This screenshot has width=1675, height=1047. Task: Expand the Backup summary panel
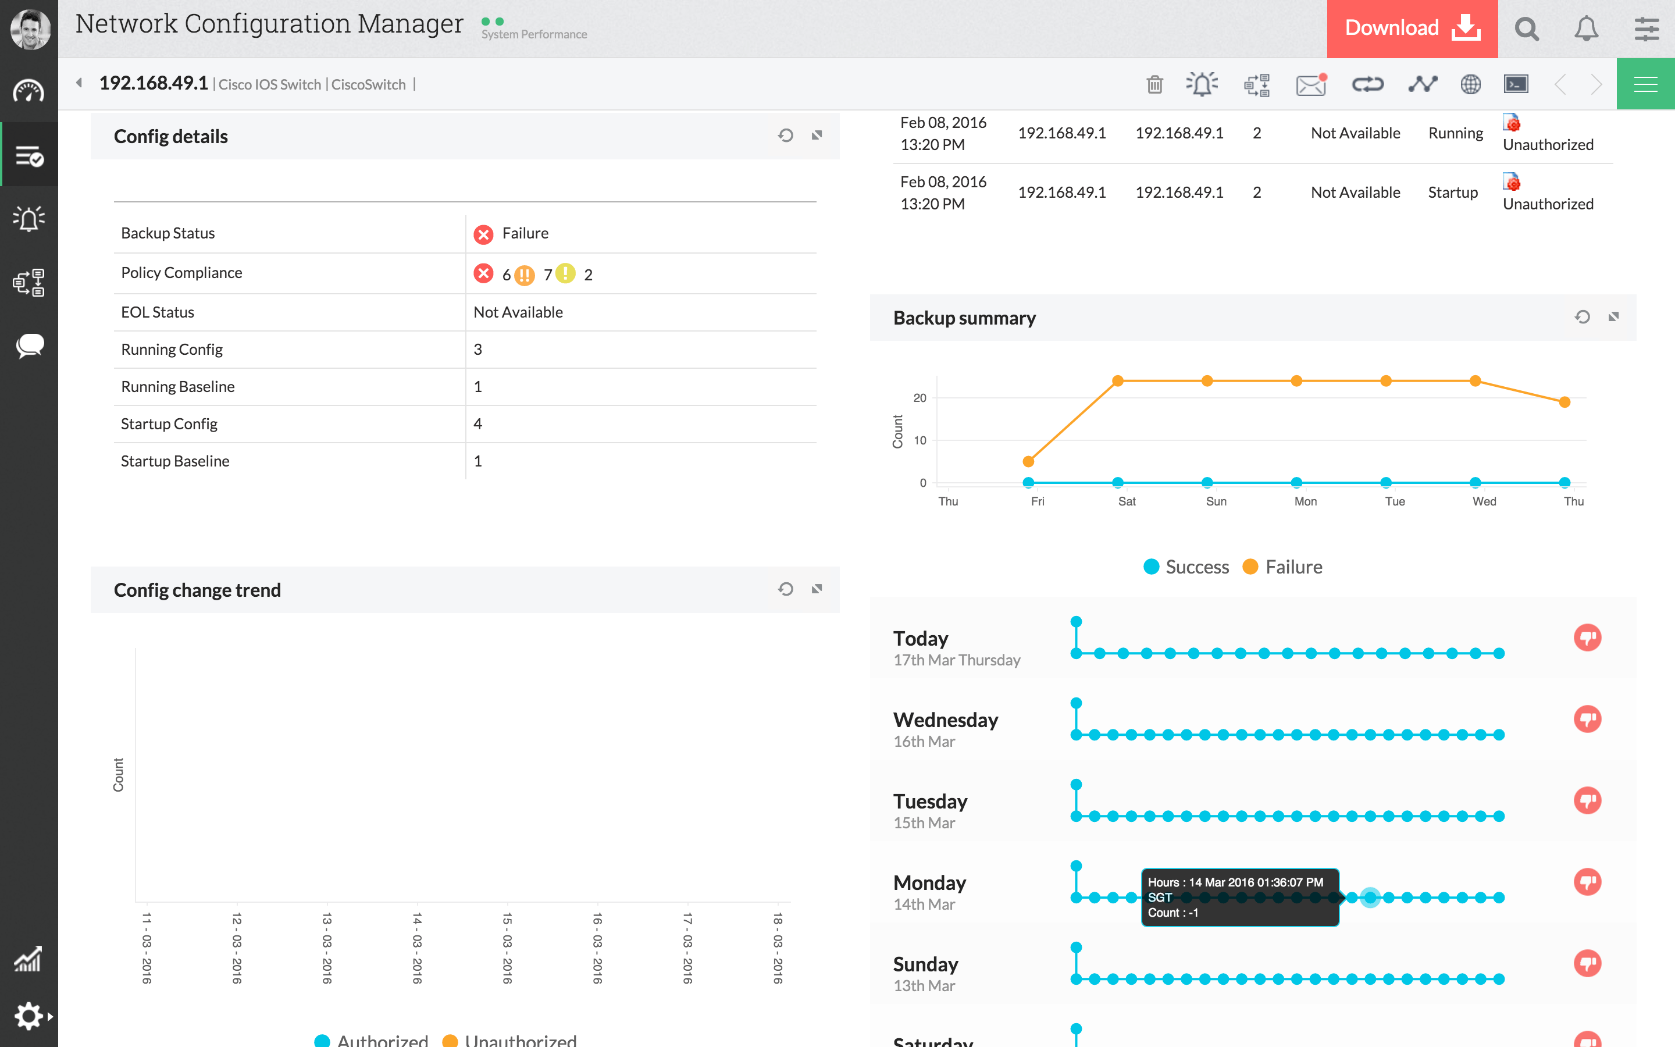(1613, 317)
